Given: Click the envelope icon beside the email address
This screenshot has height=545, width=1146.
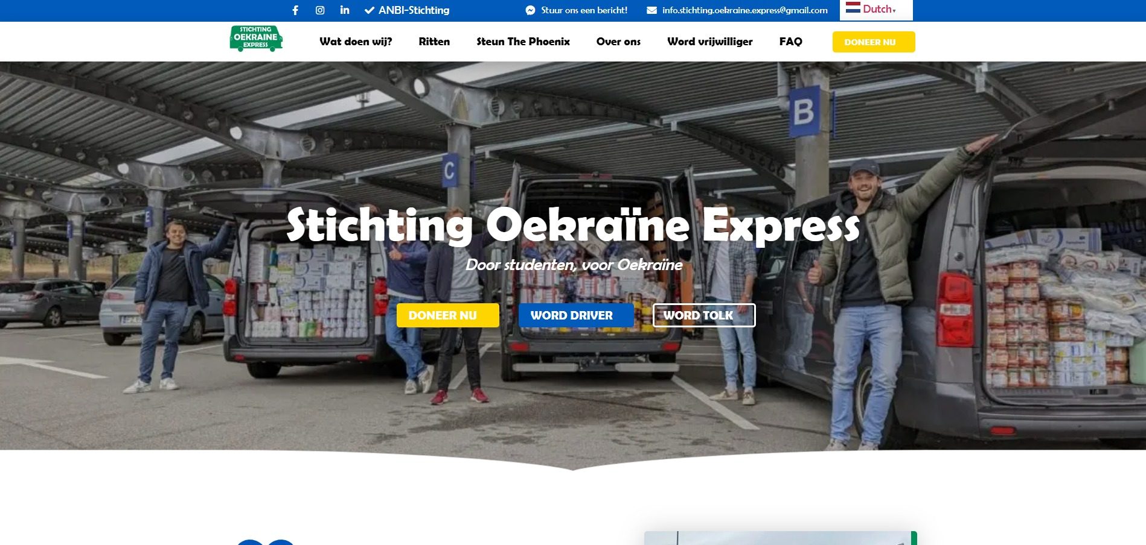Looking at the screenshot, I should coord(651,10).
